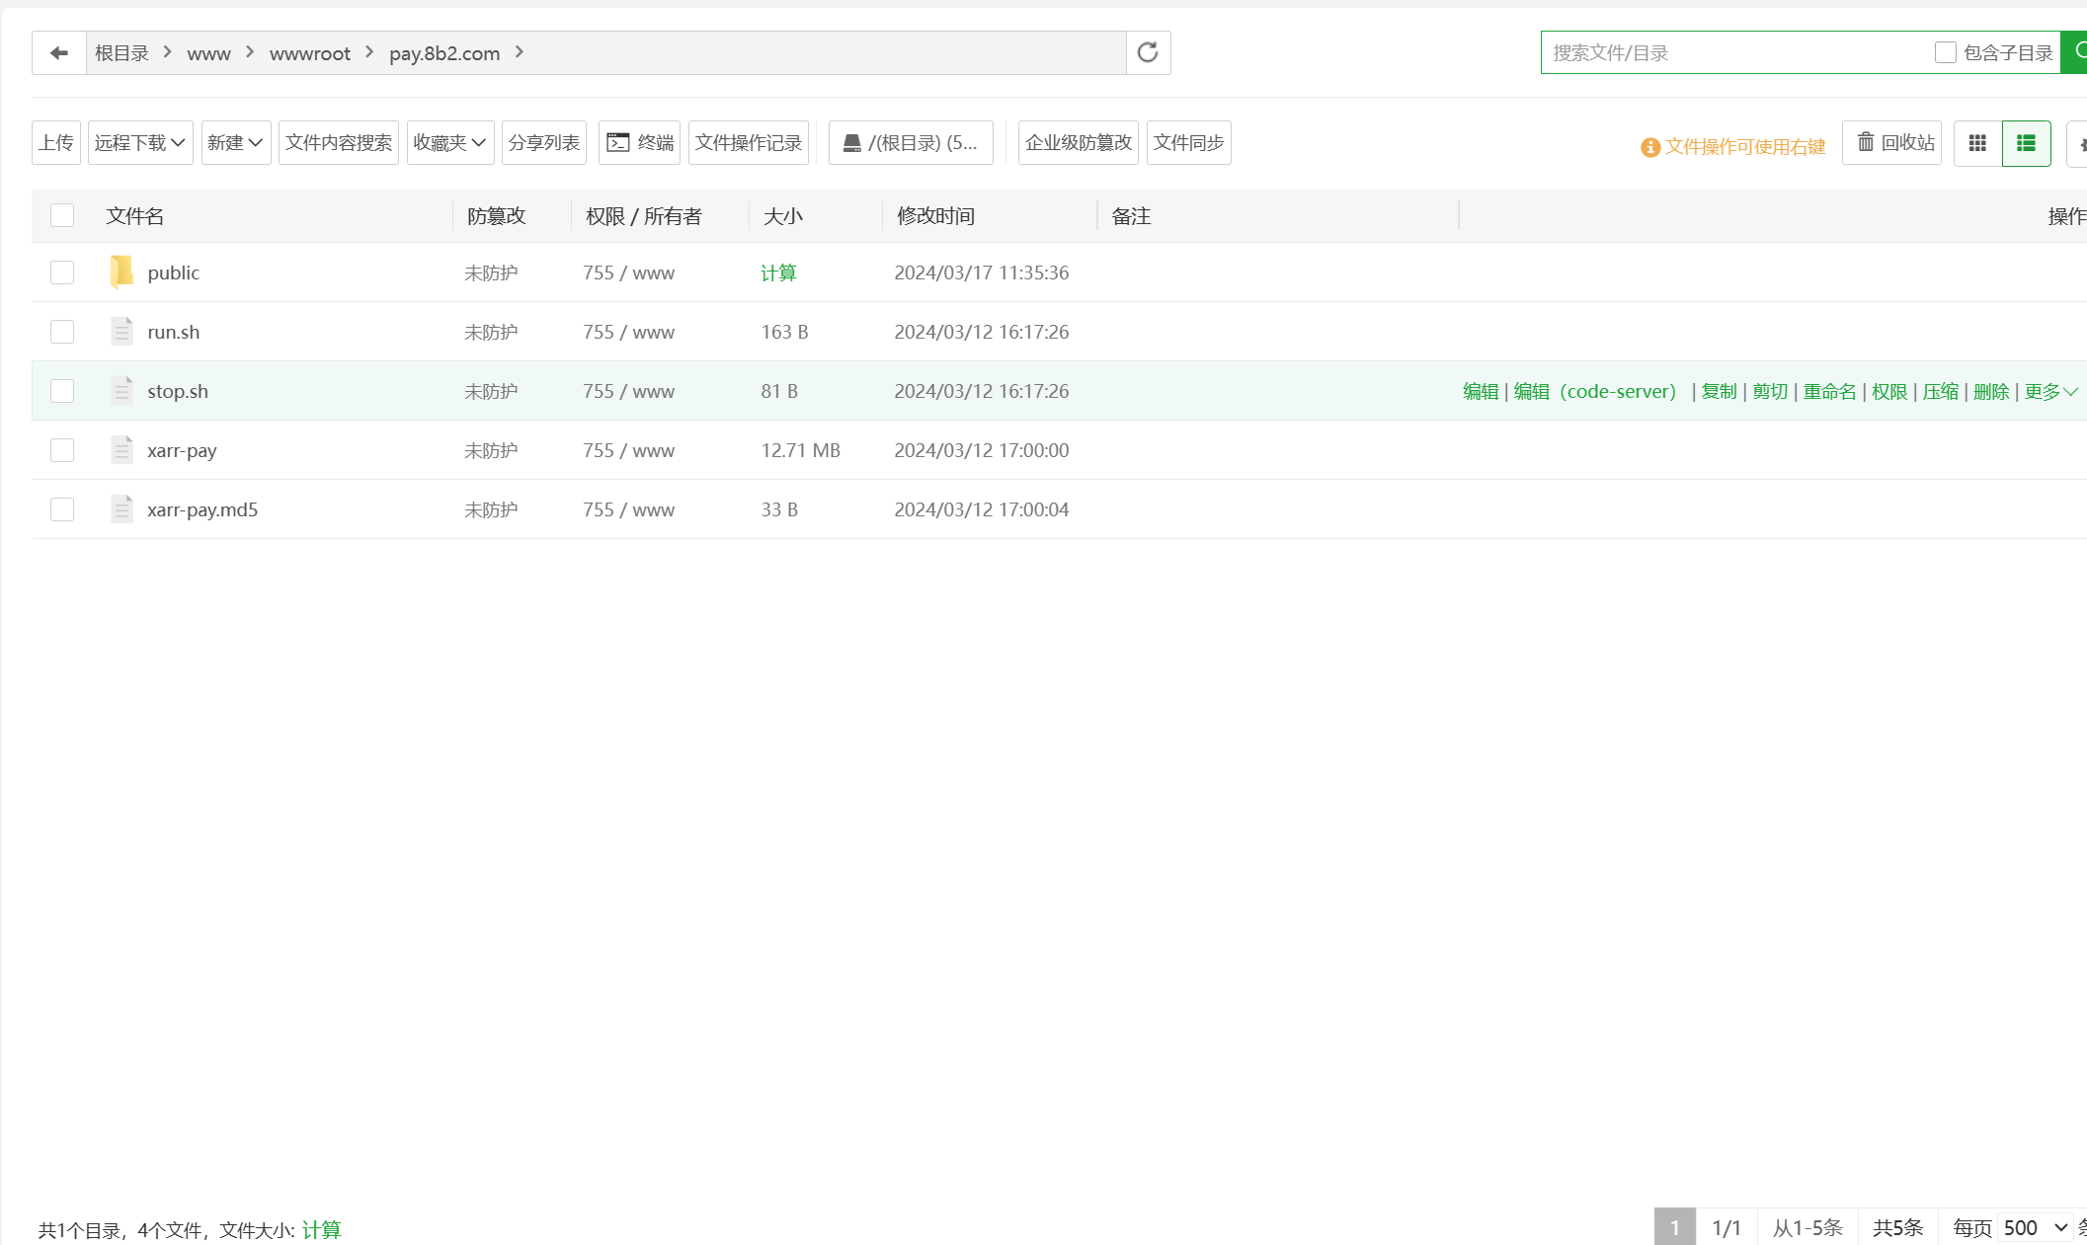2087x1245 pixels.
Task: Expand the 远程下载 dropdown
Action: (139, 142)
